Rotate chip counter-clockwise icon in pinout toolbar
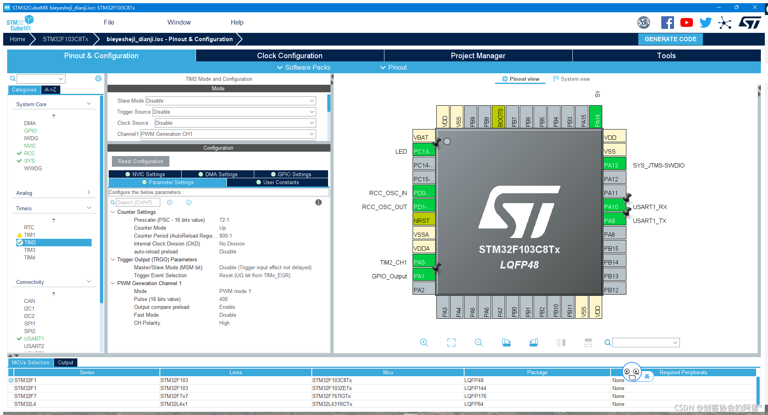Screen dimensions: 768x415 pyautogui.click(x=534, y=343)
